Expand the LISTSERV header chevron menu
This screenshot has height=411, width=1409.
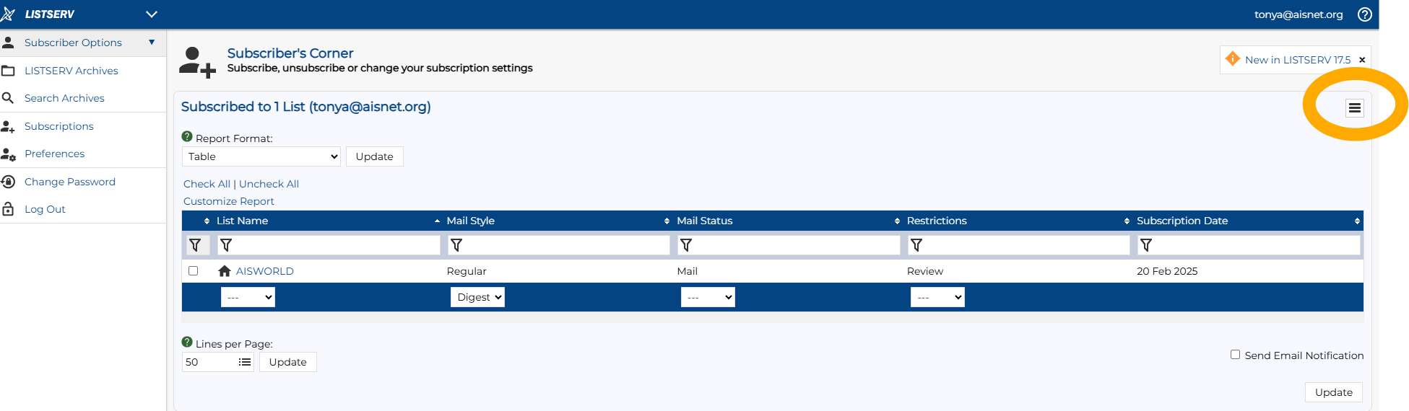coord(152,14)
